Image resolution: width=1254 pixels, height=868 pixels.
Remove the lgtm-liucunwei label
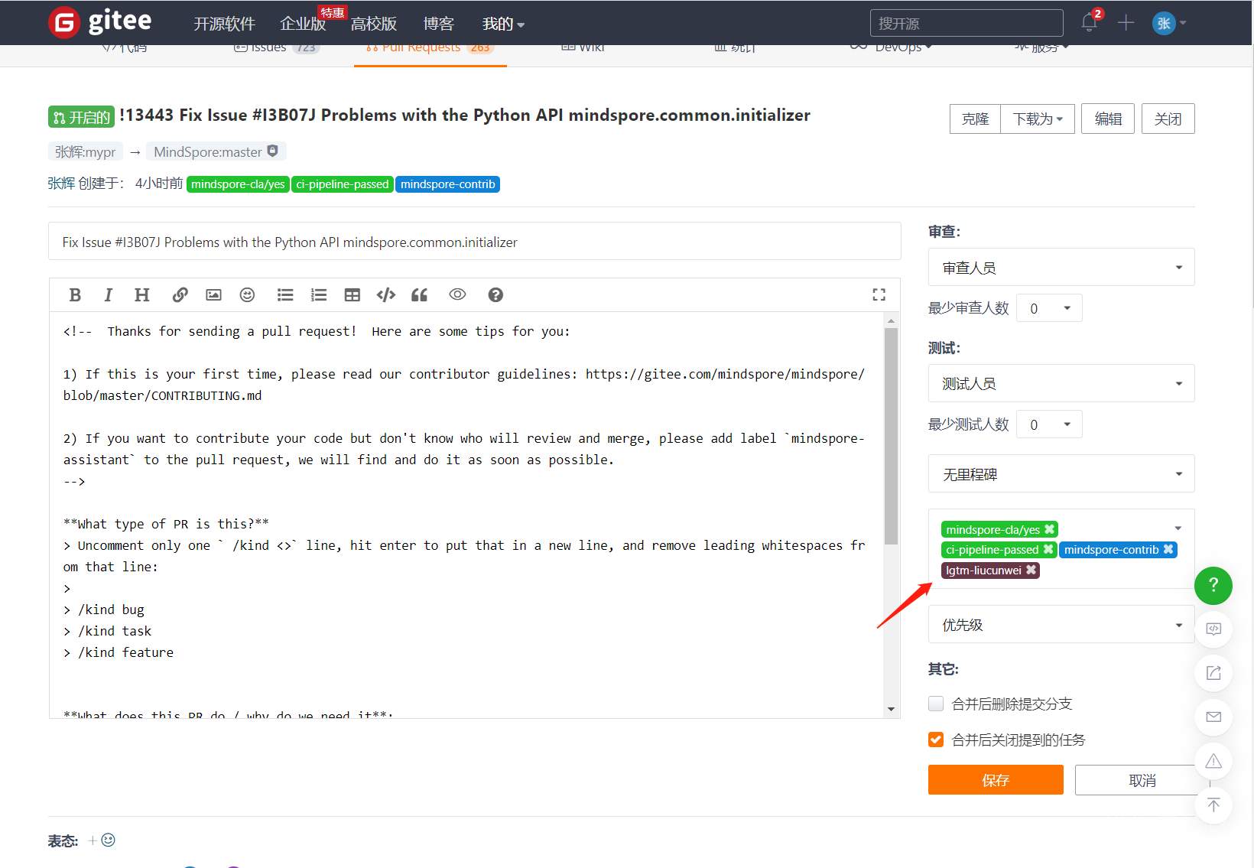tap(1031, 570)
